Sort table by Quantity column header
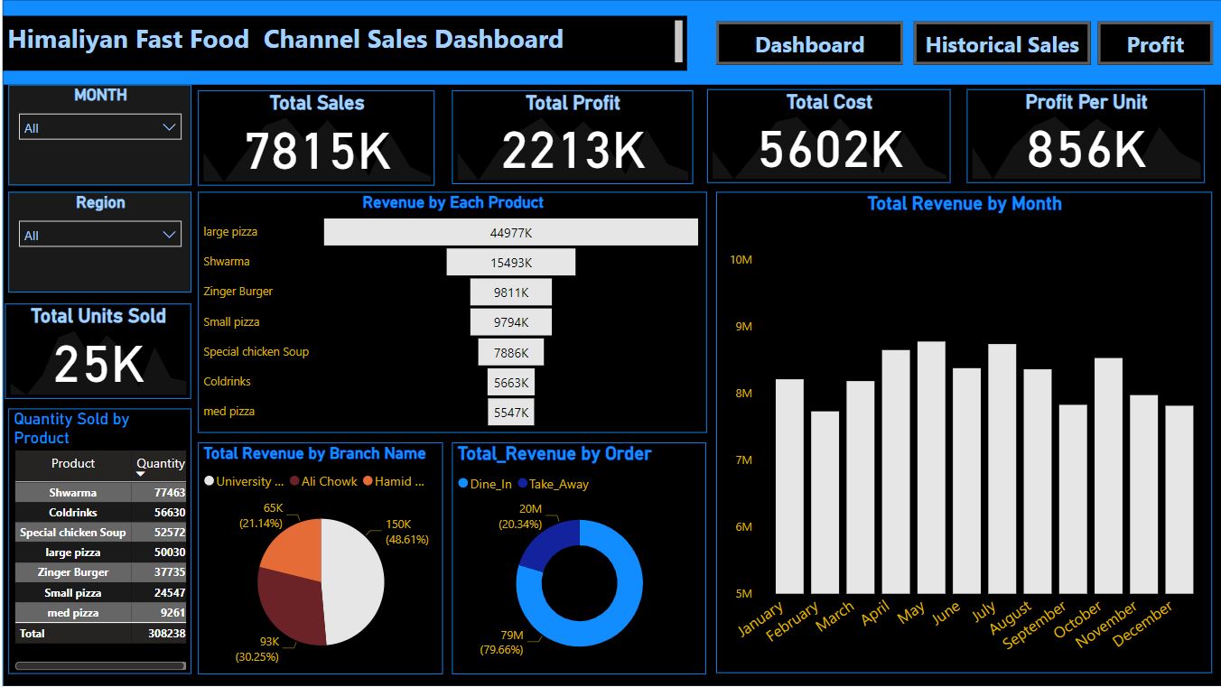This screenshot has height=687, width=1221. pyautogui.click(x=160, y=464)
